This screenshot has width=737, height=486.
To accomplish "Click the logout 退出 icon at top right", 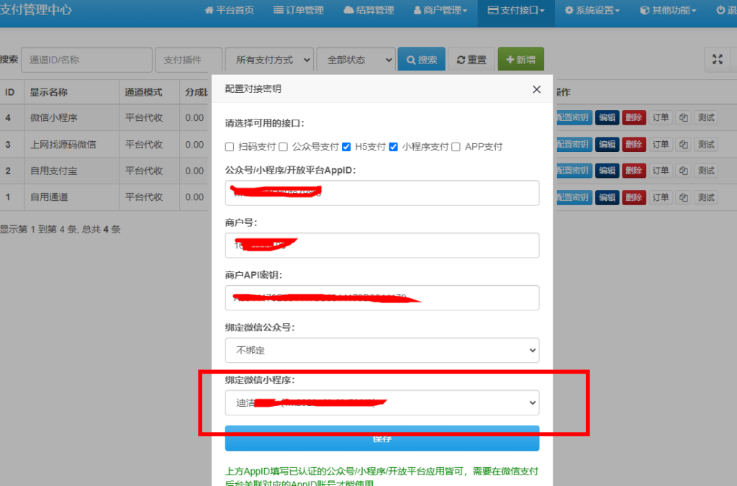I will tap(720, 10).
